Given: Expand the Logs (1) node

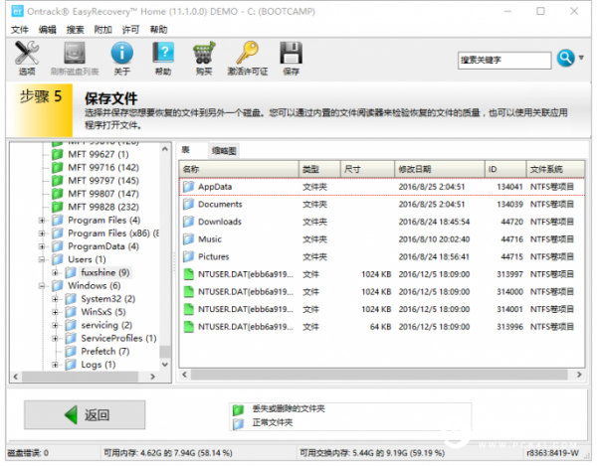Looking at the screenshot, I should pos(55,365).
